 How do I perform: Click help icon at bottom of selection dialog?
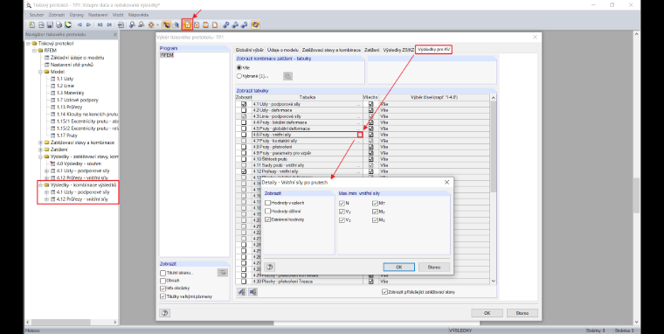click(165, 313)
